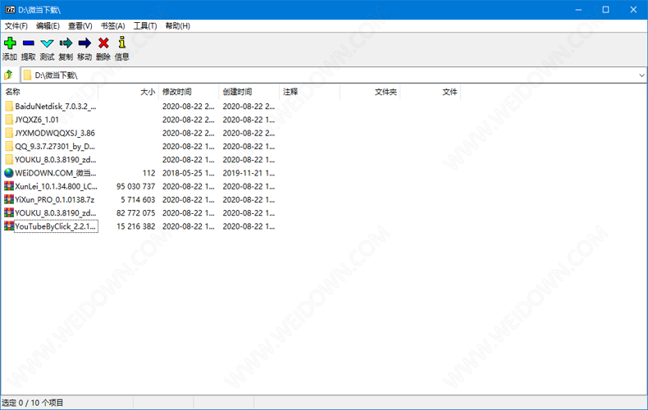Screen dimensions: 648x410
Task: Click size value 15 216 382
Action: [135, 226]
